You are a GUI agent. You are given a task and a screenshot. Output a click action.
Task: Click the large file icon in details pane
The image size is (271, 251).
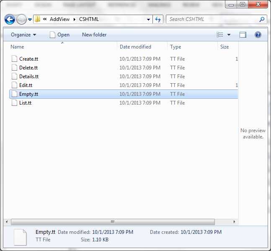coord(20,237)
